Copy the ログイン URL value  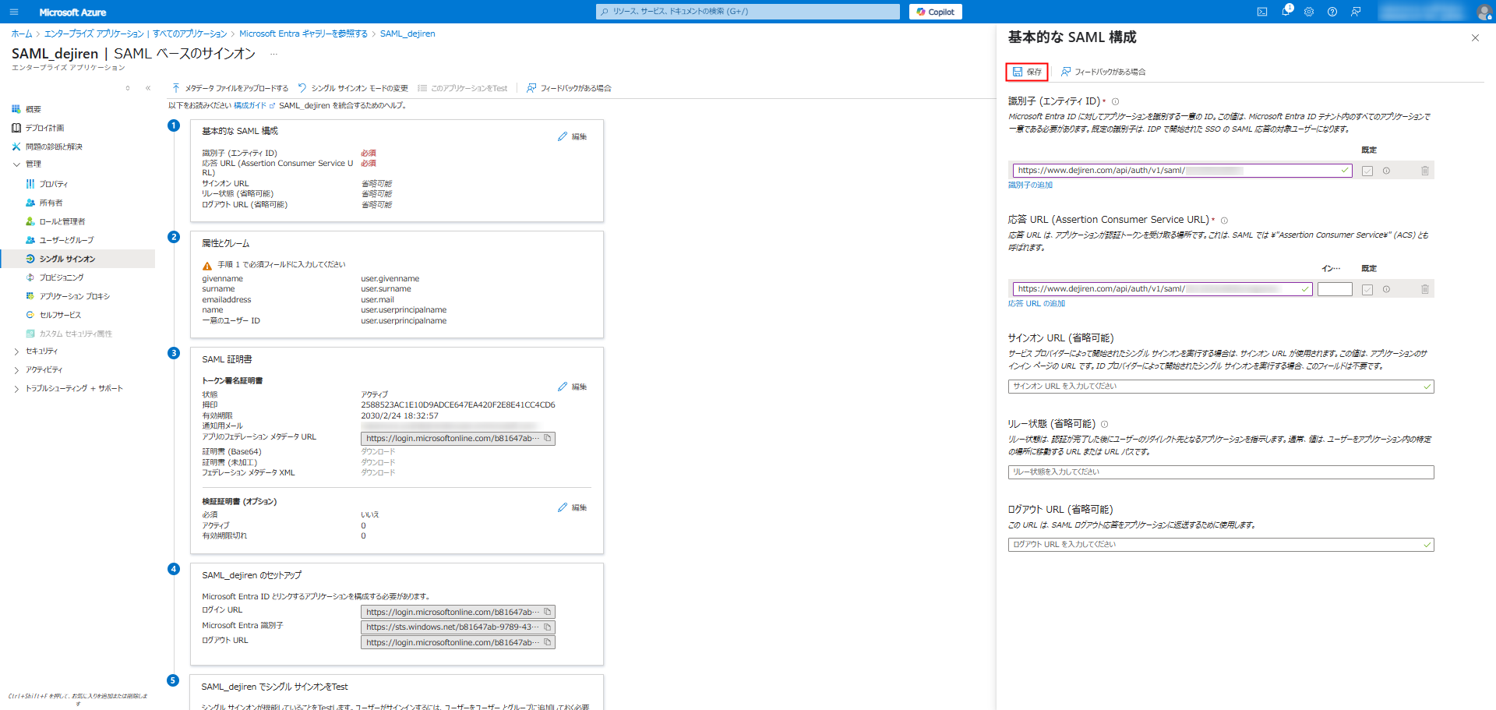click(548, 612)
